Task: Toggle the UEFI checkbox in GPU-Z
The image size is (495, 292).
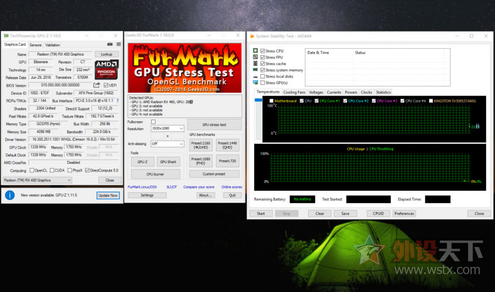Action: point(106,85)
